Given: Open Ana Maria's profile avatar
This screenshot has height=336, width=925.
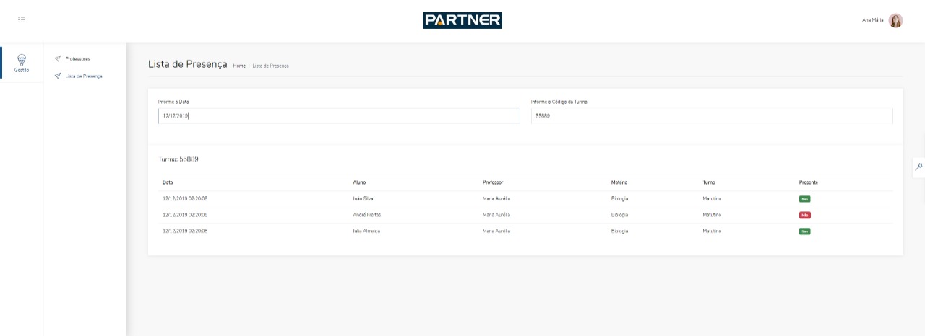Looking at the screenshot, I should [x=895, y=20].
